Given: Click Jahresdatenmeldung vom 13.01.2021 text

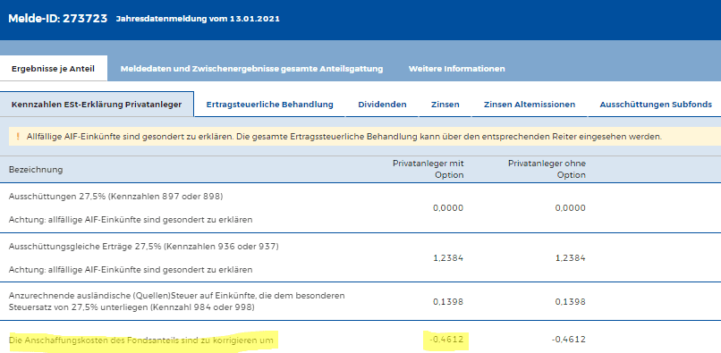Looking at the screenshot, I should pos(198,20).
